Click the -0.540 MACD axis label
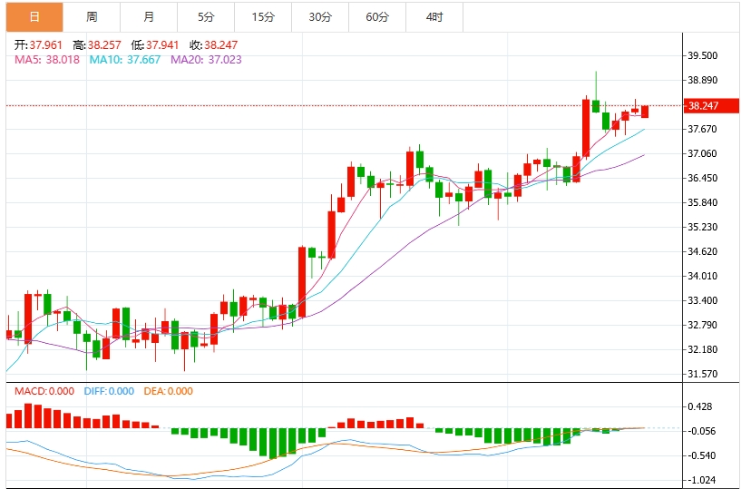The height and width of the screenshot is (489, 741). point(701,456)
